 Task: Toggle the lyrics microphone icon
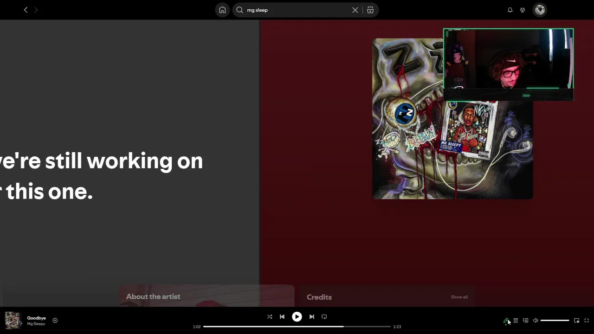(x=506, y=321)
